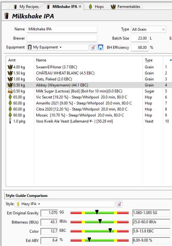Click the 65.00 g amount cell
Viewport: 172px width, 246px height.
[x=19, y=97]
